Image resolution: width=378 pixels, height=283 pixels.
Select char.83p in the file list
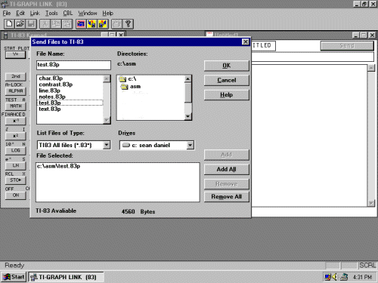(x=51, y=78)
